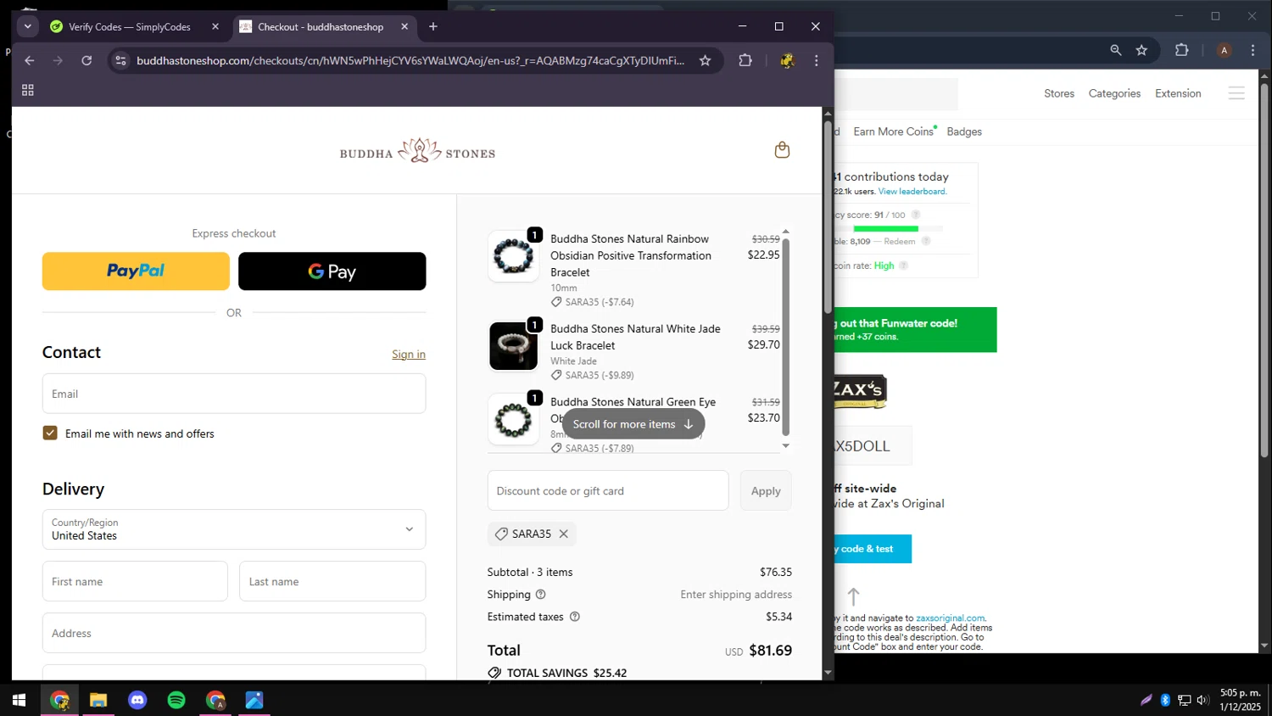Remove the SARA35 discount code

[x=563, y=534]
